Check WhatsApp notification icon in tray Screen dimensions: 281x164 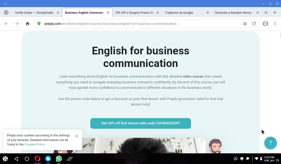tap(236, 159)
